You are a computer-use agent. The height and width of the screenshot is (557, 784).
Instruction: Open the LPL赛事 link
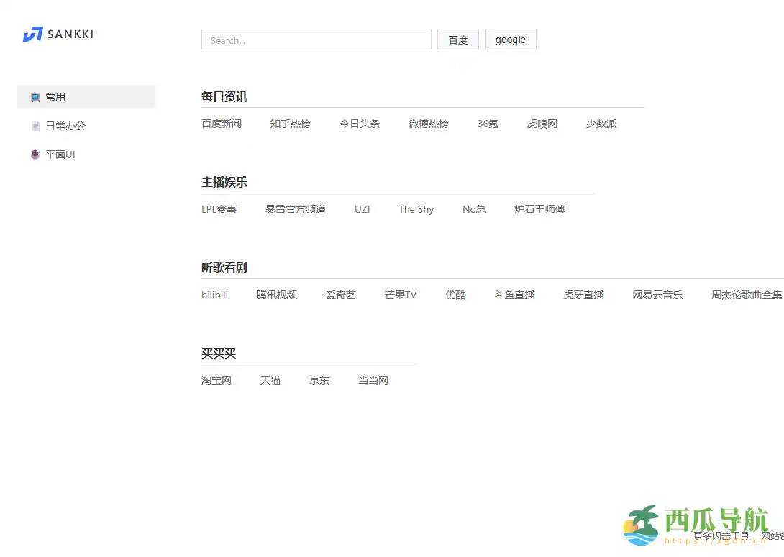pos(219,208)
